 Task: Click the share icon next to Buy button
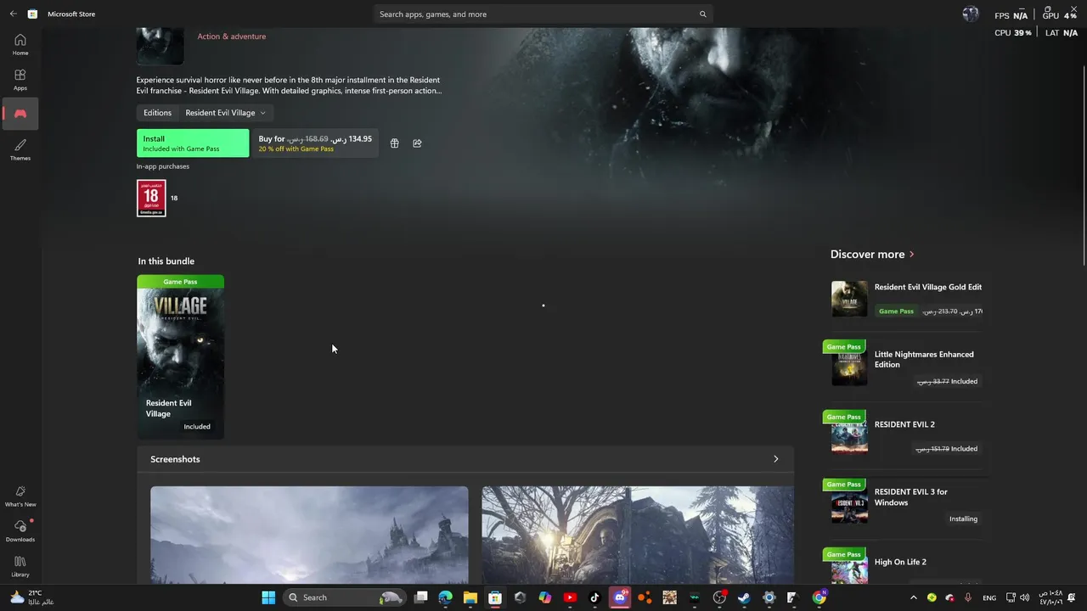(x=417, y=143)
